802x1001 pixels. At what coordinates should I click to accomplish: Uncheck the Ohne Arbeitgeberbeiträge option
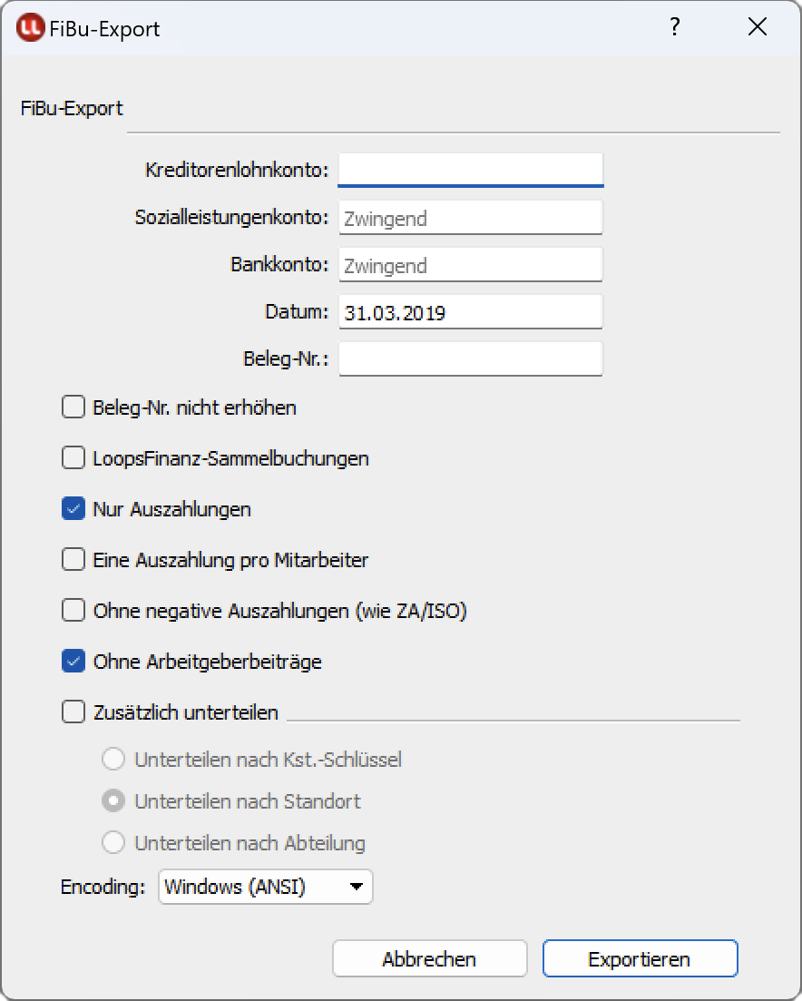[x=73, y=661]
